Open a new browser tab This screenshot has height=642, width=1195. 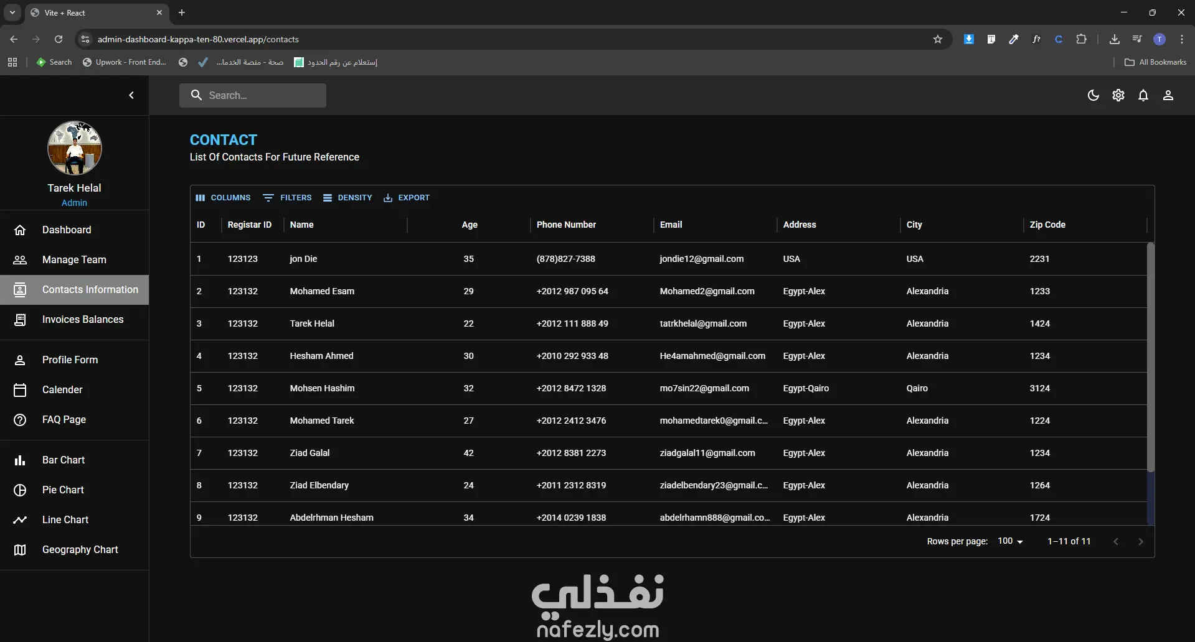click(182, 12)
